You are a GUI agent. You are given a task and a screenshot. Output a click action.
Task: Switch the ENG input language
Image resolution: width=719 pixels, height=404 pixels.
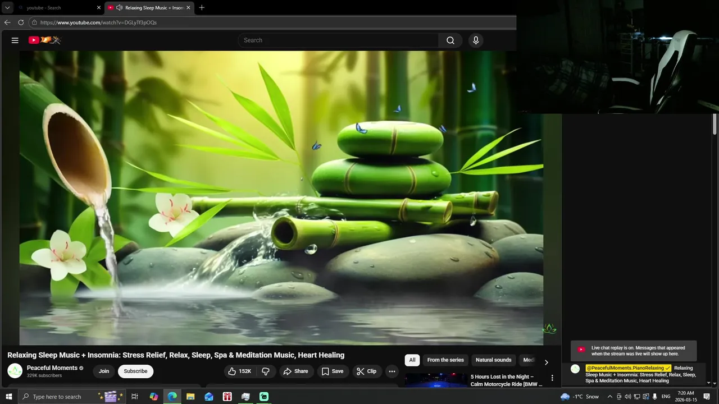click(666, 397)
